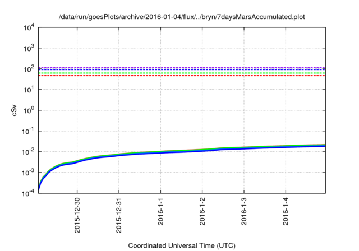Click the 2016-1-3 date label
This screenshot has width=359, height=251.
pyautogui.click(x=244, y=211)
